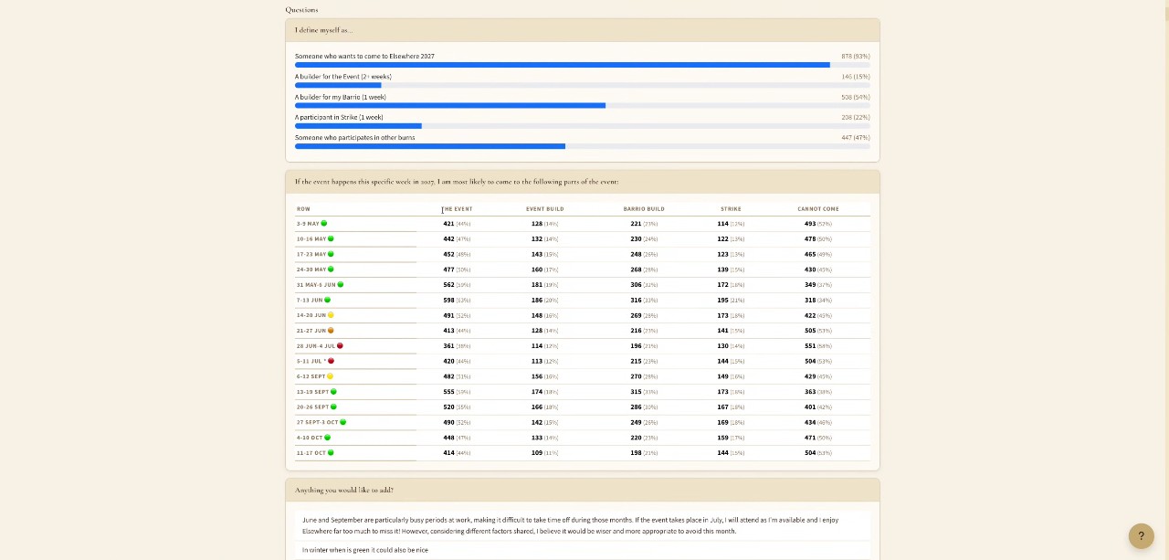Click progress bar for Elsewhere 2027 answer
1169x560 pixels.
tap(583, 65)
